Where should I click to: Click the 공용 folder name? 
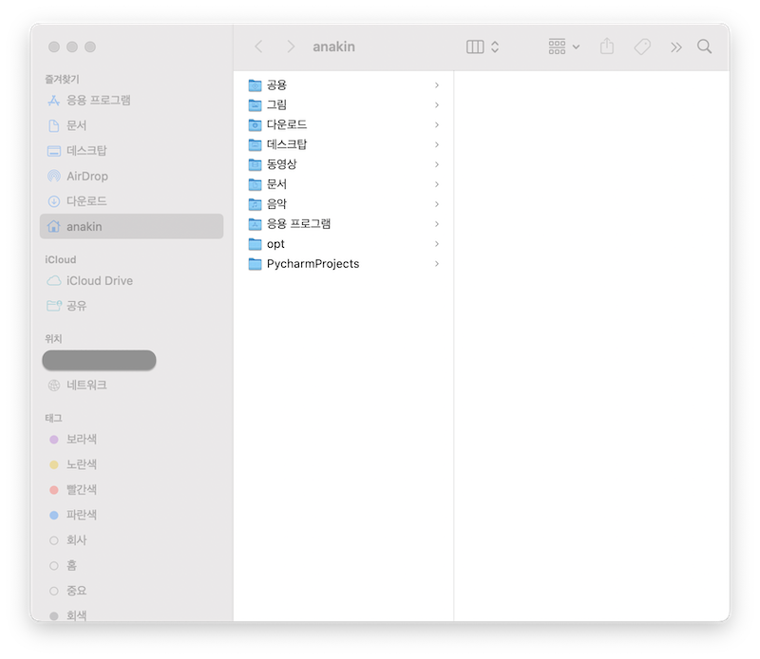pos(276,85)
